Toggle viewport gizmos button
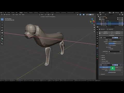This screenshot has width=124, height=93. click(80, 15)
